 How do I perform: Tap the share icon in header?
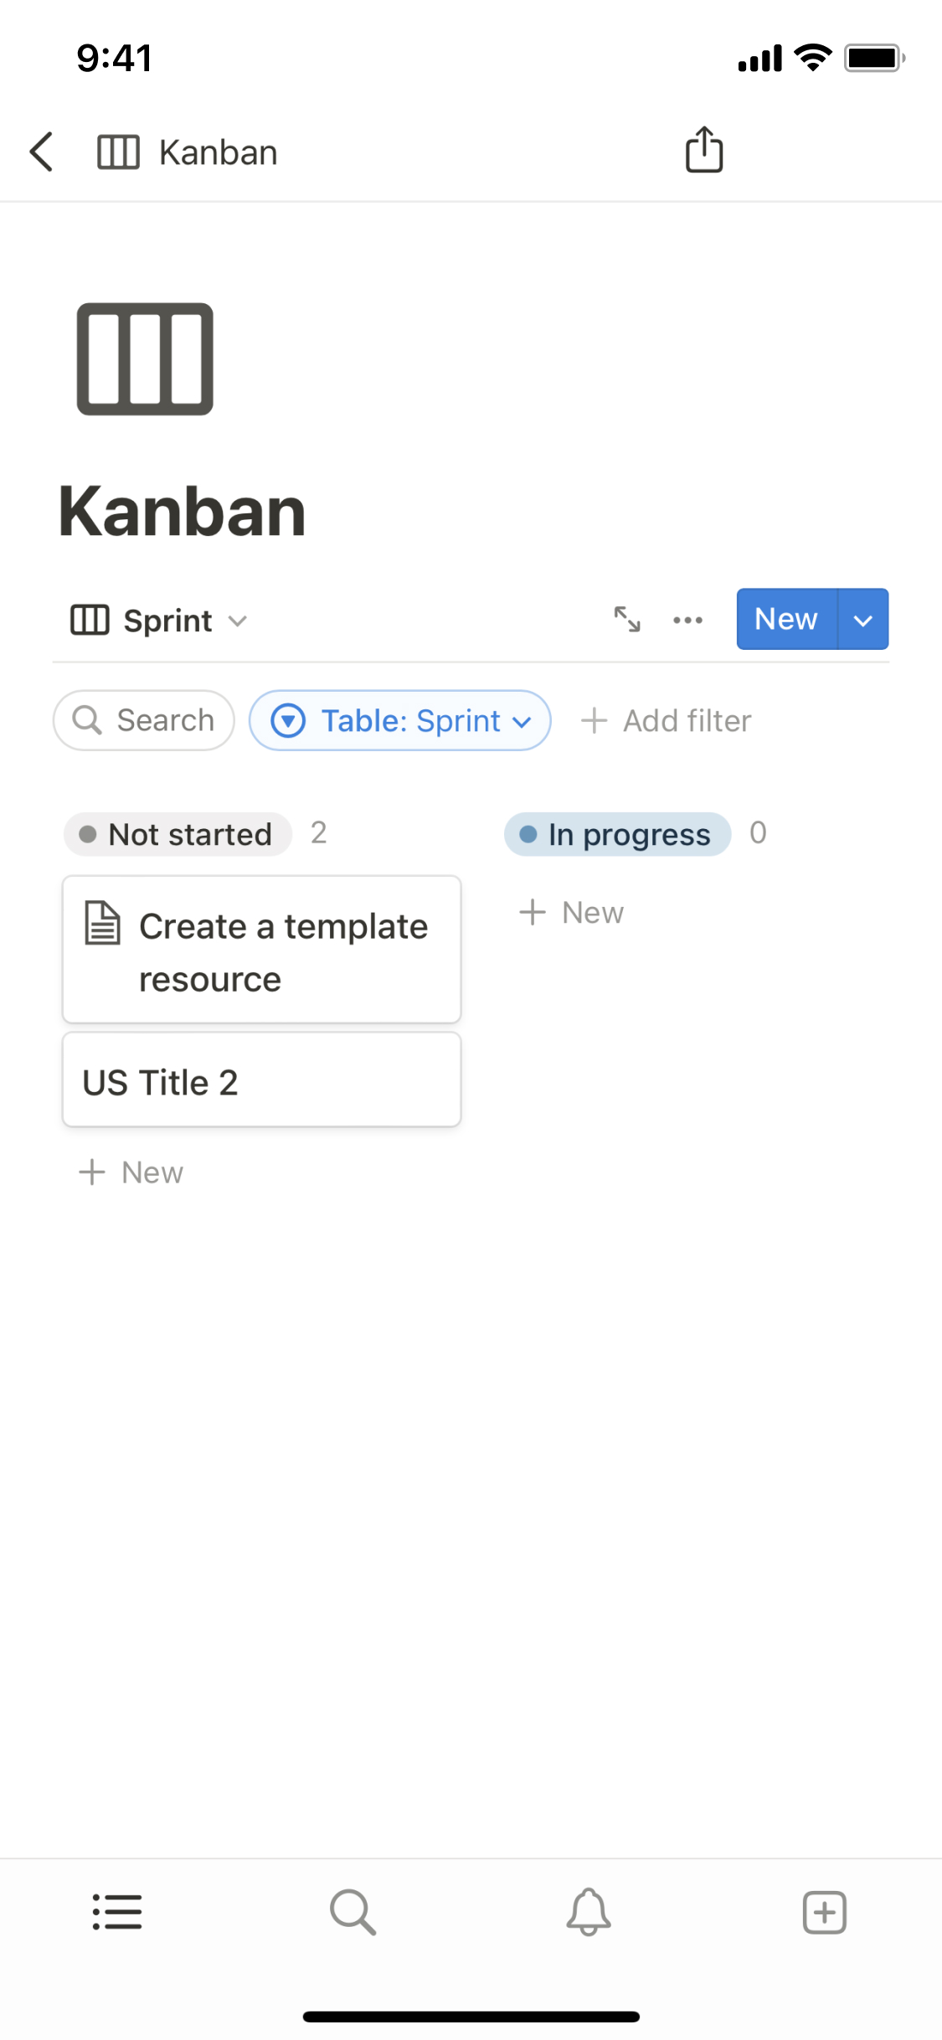click(704, 150)
